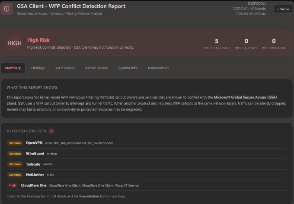Image resolution: width=294 pixels, height=204 pixels.
Task: Click the HIGH risk circle badge
Action: tap(14, 43)
